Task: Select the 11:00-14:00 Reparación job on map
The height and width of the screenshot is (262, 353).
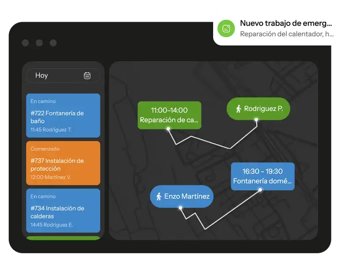Action: pyautogui.click(x=169, y=115)
